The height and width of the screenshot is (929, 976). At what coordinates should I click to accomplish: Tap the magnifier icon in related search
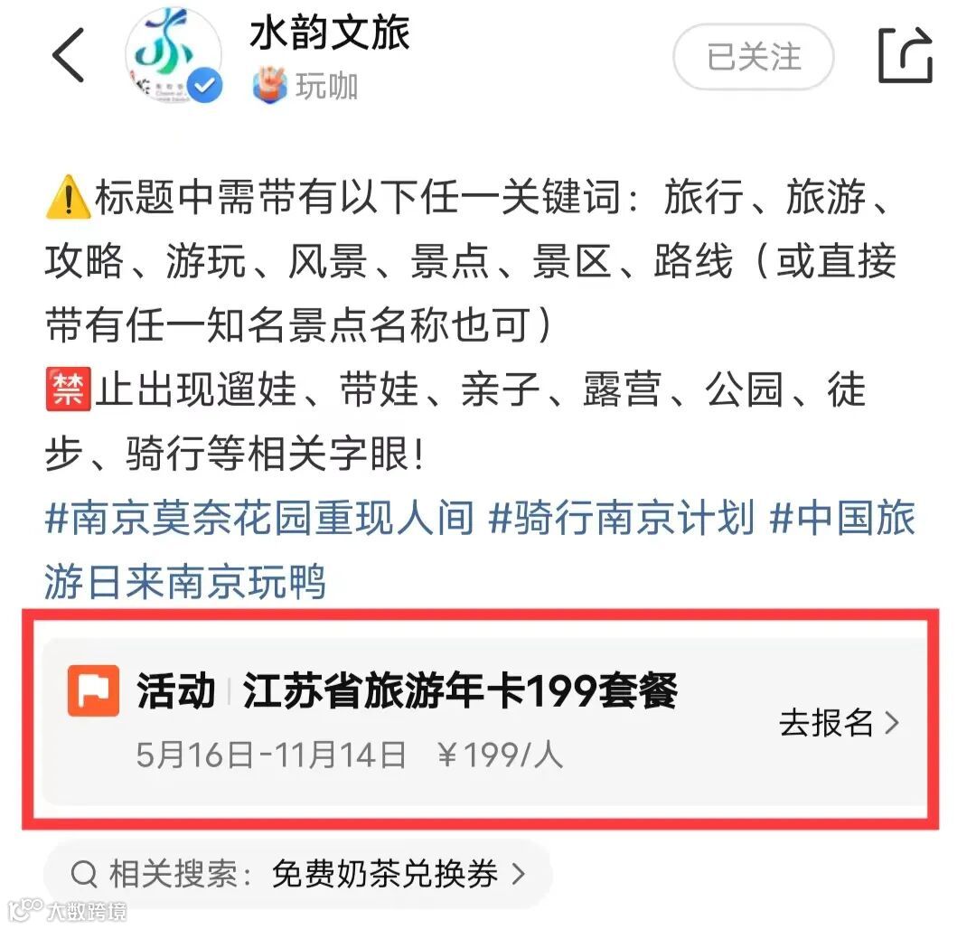84,874
